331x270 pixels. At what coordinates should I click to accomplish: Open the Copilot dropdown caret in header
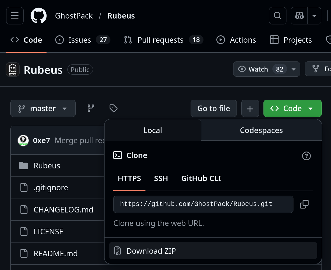(x=314, y=16)
